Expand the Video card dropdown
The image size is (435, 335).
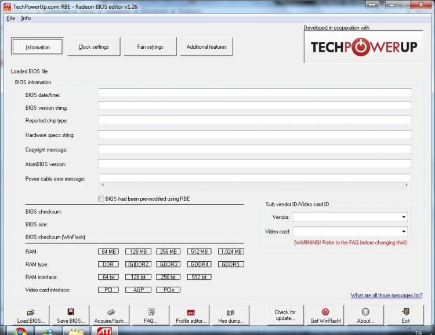pos(404,232)
